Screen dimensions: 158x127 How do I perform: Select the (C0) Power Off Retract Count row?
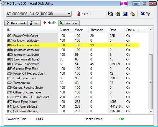(x=73, y=73)
